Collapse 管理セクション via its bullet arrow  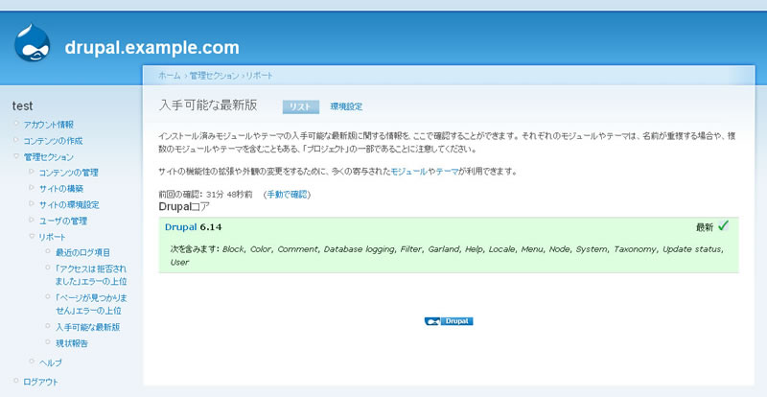tap(16, 156)
